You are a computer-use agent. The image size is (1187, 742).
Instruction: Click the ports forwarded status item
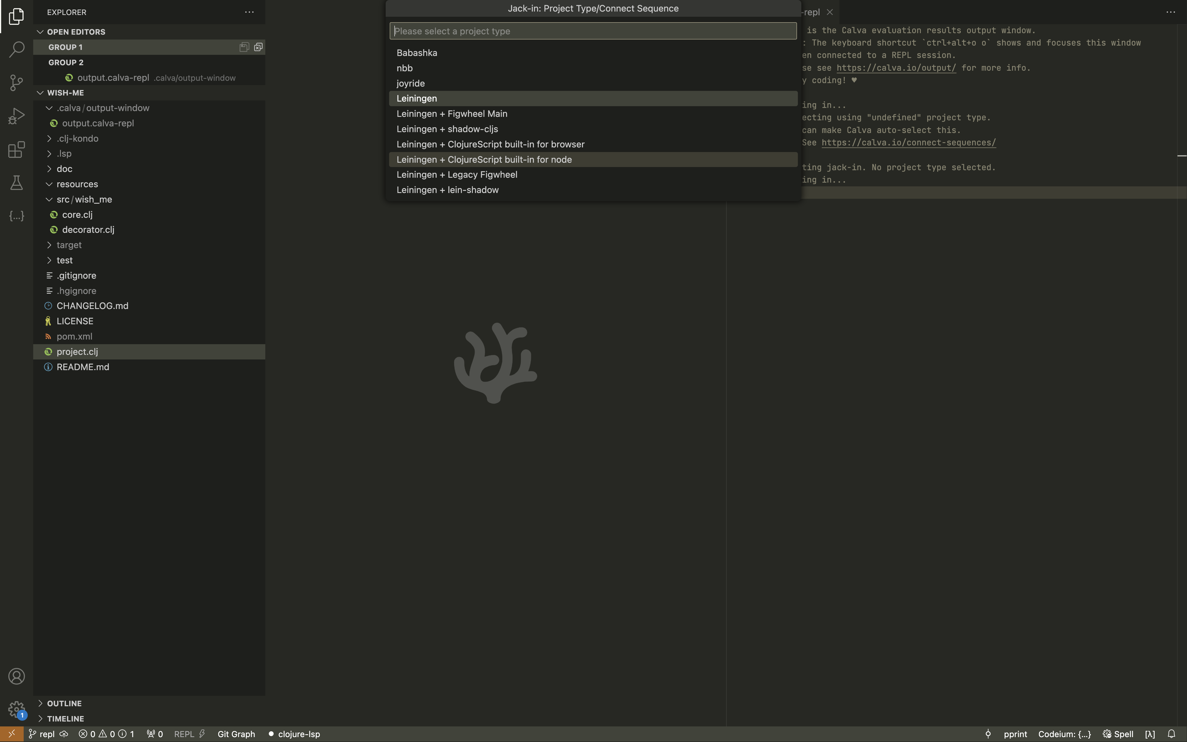pyautogui.click(x=155, y=734)
